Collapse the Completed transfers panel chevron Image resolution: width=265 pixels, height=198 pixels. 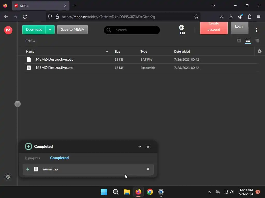click(x=139, y=147)
